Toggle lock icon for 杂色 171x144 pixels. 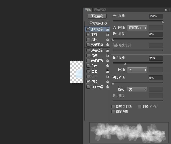pos(107,66)
